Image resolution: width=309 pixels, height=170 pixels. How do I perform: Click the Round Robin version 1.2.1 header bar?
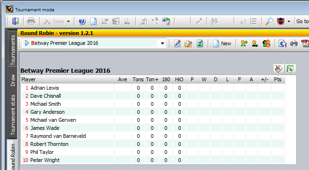[163, 33]
